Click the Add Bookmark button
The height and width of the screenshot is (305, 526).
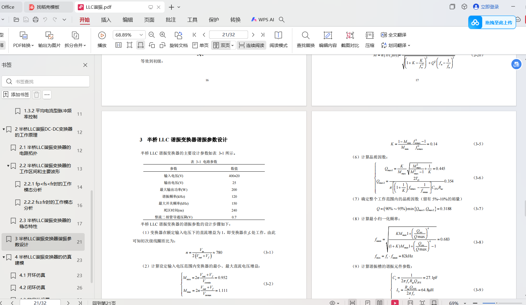(x=16, y=95)
